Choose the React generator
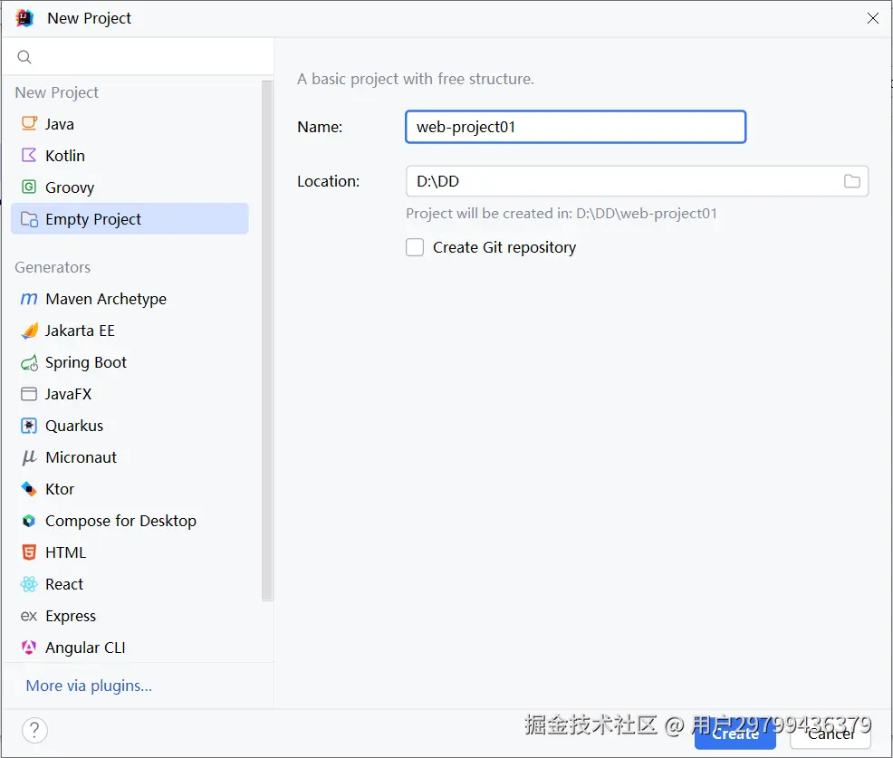 [130, 584]
